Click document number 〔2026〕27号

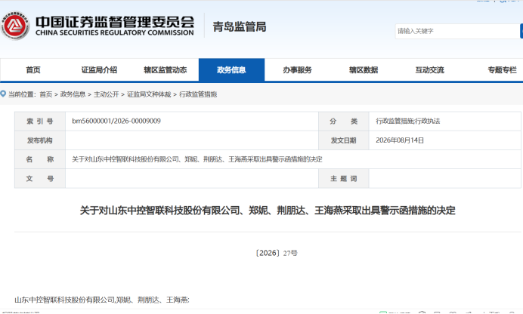point(276,253)
